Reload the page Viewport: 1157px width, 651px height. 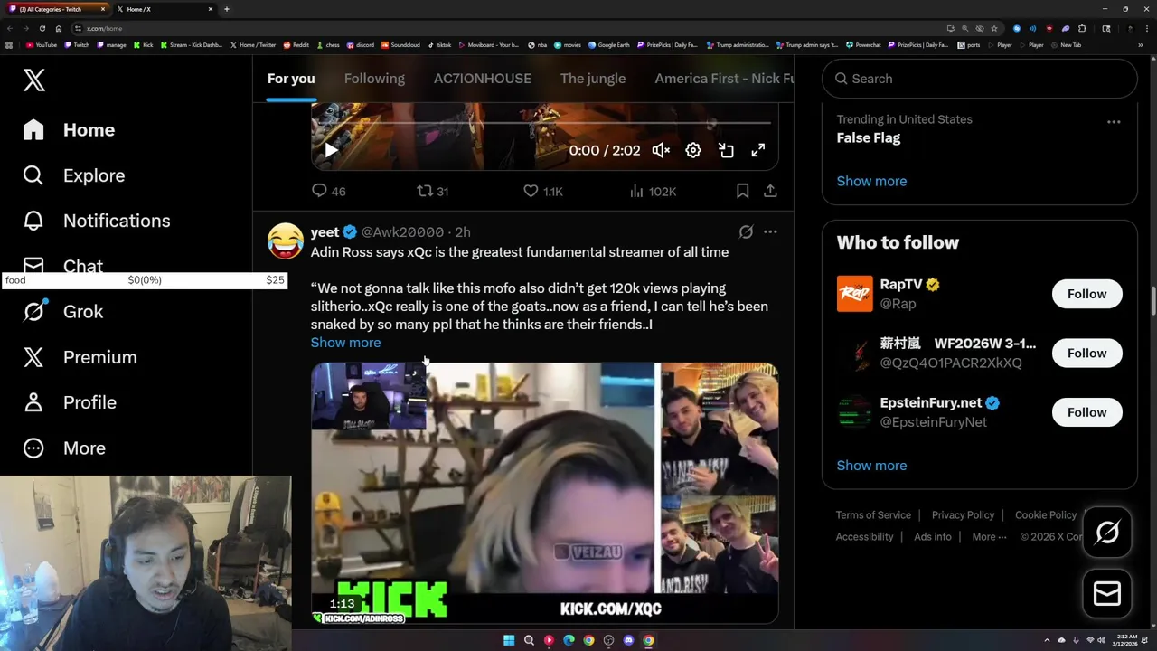point(42,28)
